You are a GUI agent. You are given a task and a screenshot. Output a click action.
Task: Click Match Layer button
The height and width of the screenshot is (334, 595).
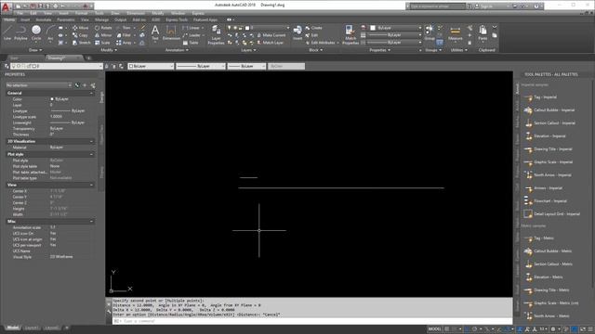[270, 43]
